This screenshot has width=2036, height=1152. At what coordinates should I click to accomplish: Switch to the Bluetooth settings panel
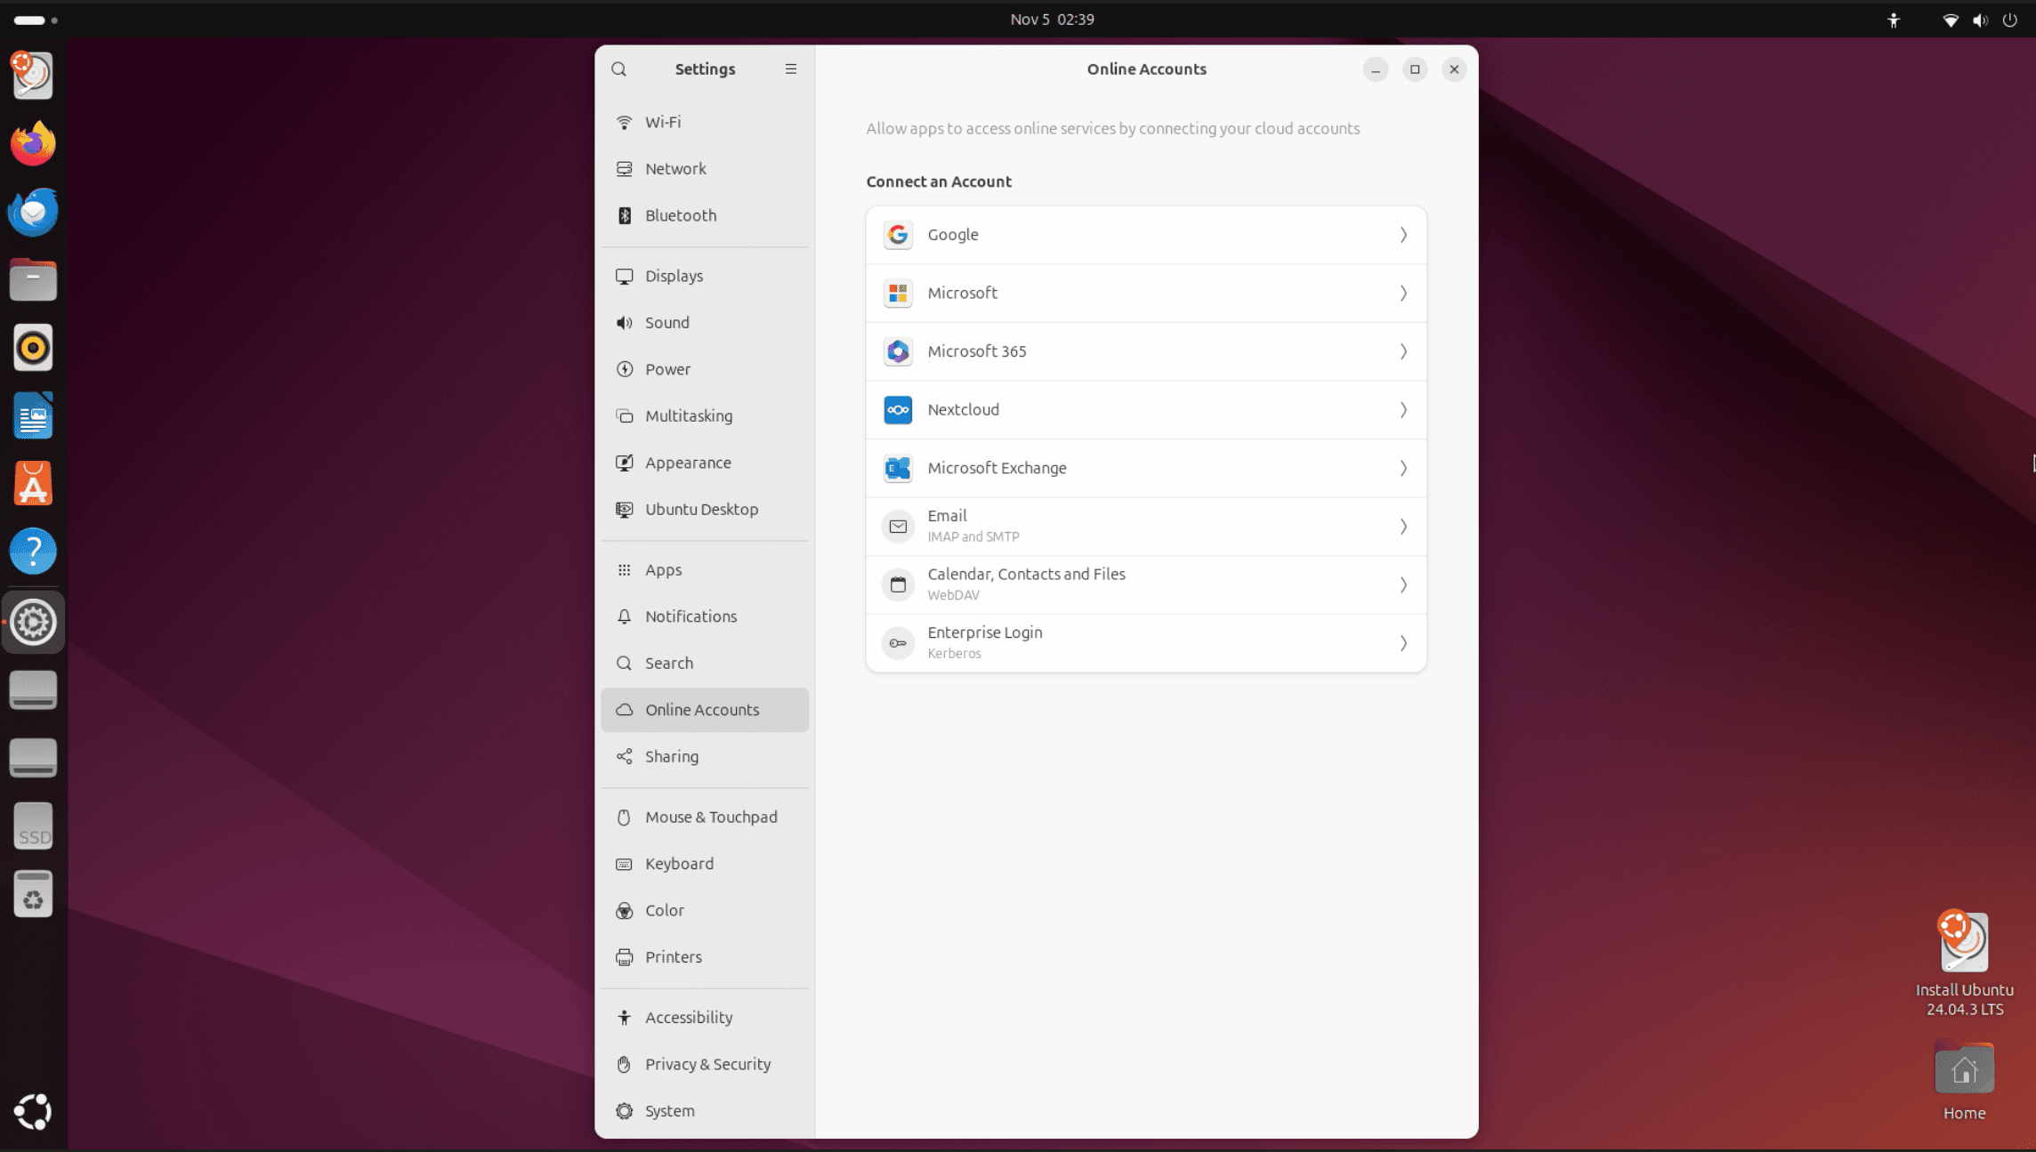tap(680, 215)
